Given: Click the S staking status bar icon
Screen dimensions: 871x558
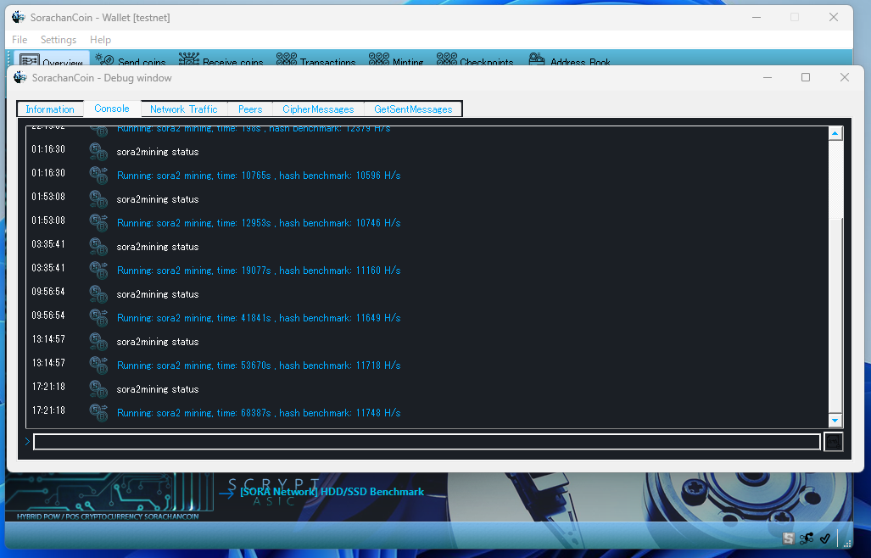Looking at the screenshot, I should pyautogui.click(x=789, y=538).
